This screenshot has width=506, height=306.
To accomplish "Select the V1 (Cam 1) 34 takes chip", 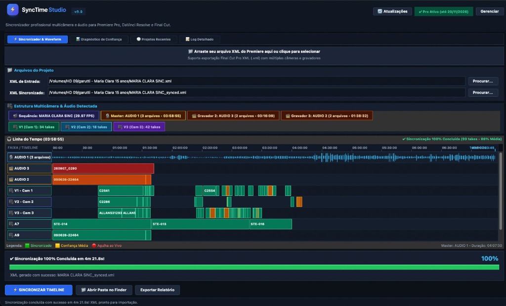I will (34, 127).
